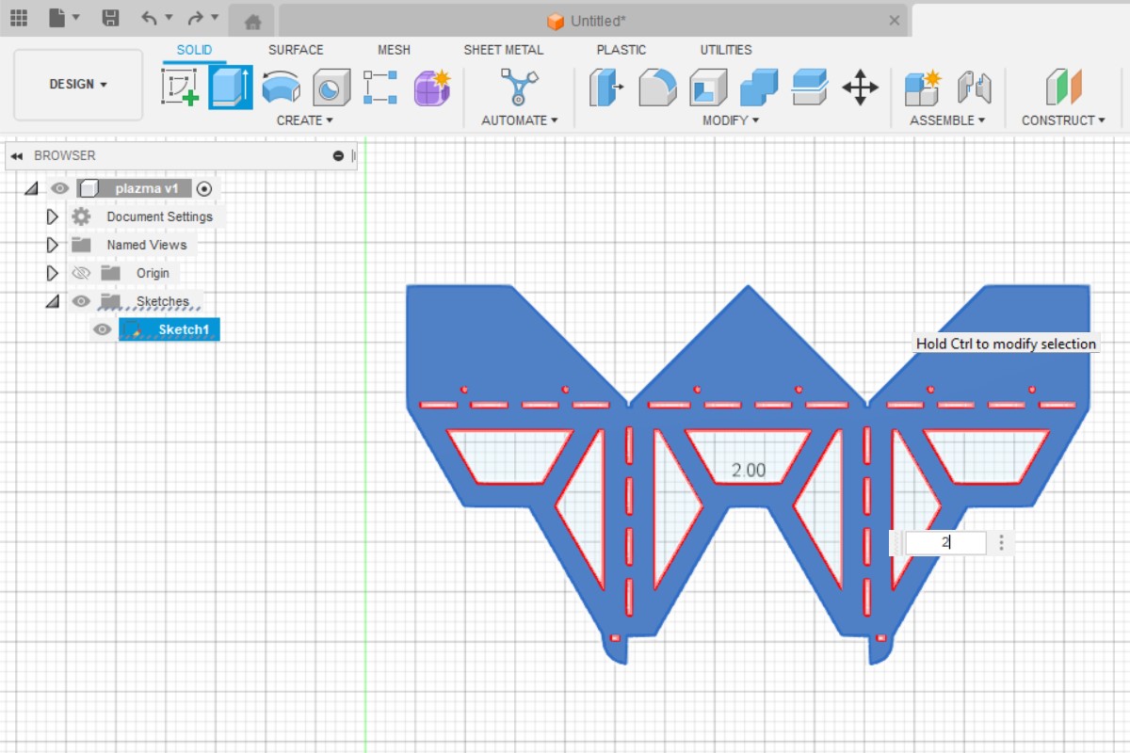
Task: Undo the last action
Action: coord(149,18)
